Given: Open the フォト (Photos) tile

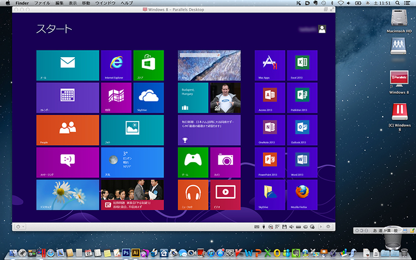Looking at the screenshot, I should tap(133, 130).
